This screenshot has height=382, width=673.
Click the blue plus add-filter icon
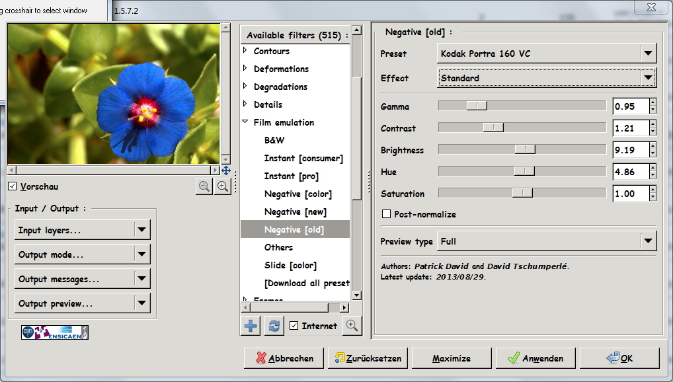click(251, 326)
